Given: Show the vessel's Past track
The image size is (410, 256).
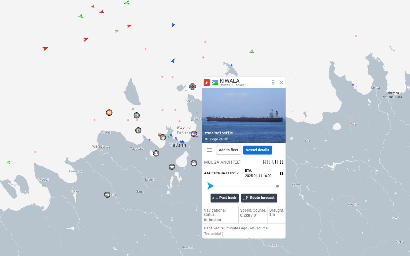Looking at the screenshot, I should (x=224, y=198).
